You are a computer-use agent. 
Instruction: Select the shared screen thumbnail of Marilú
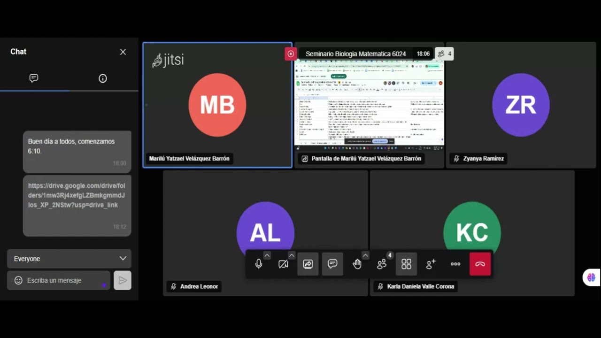pyautogui.click(x=369, y=105)
